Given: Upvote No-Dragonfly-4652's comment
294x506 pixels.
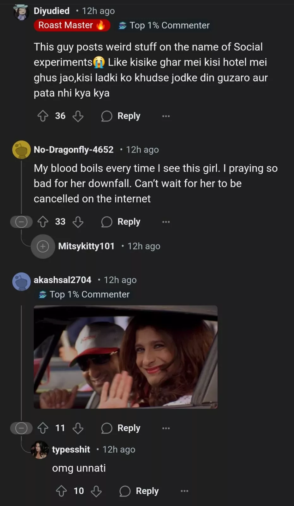Looking at the screenshot, I should tap(43, 222).
